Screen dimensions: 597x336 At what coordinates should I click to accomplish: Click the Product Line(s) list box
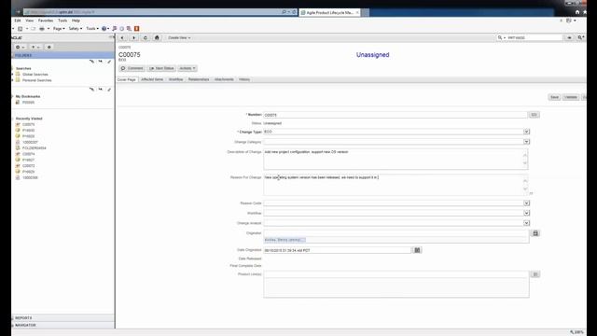396,287
